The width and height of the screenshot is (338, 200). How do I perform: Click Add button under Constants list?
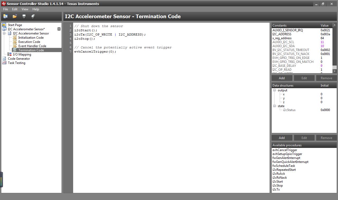[x=282, y=78]
